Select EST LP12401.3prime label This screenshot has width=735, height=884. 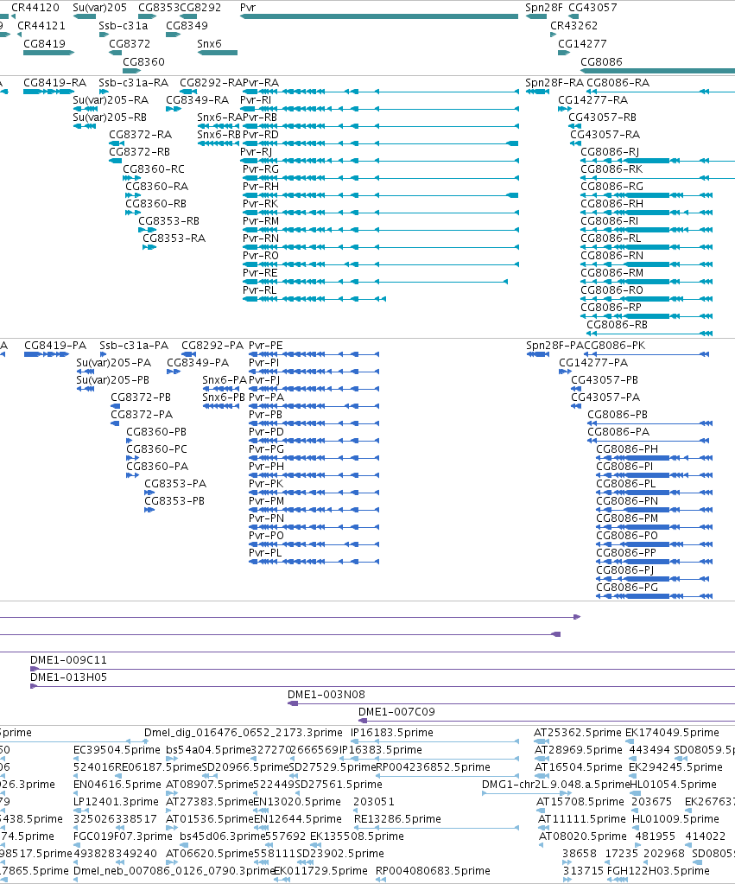(x=116, y=802)
